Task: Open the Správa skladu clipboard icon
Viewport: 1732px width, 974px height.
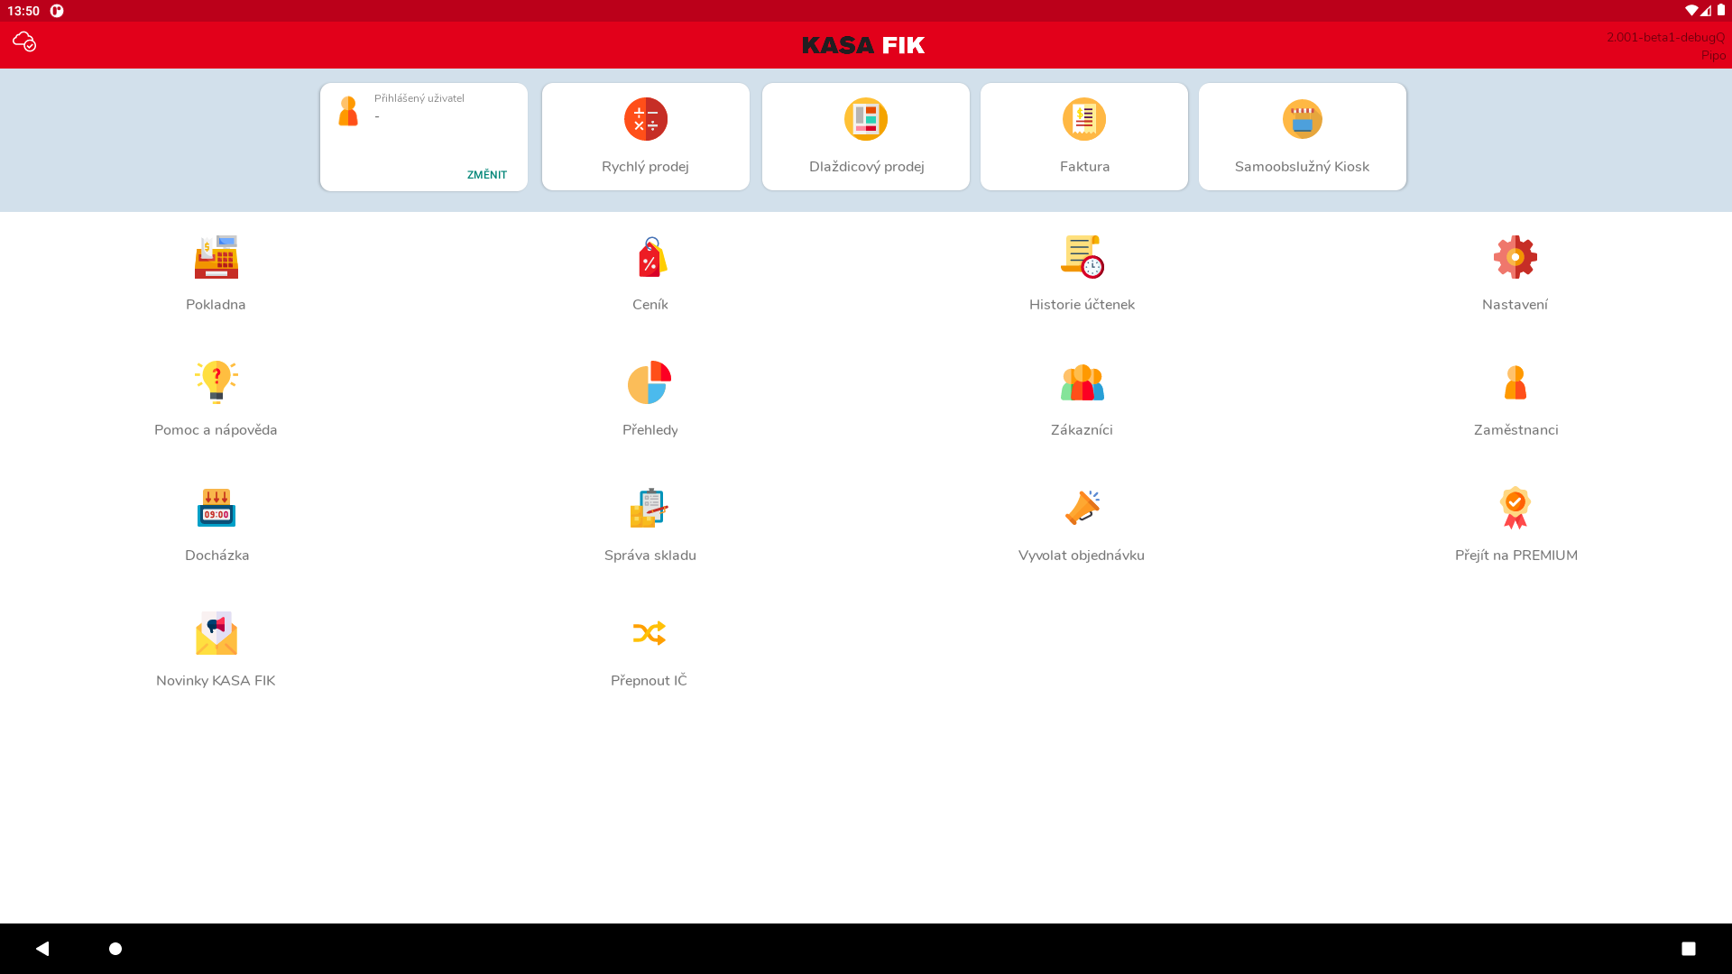Action: [x=649, y=508]
